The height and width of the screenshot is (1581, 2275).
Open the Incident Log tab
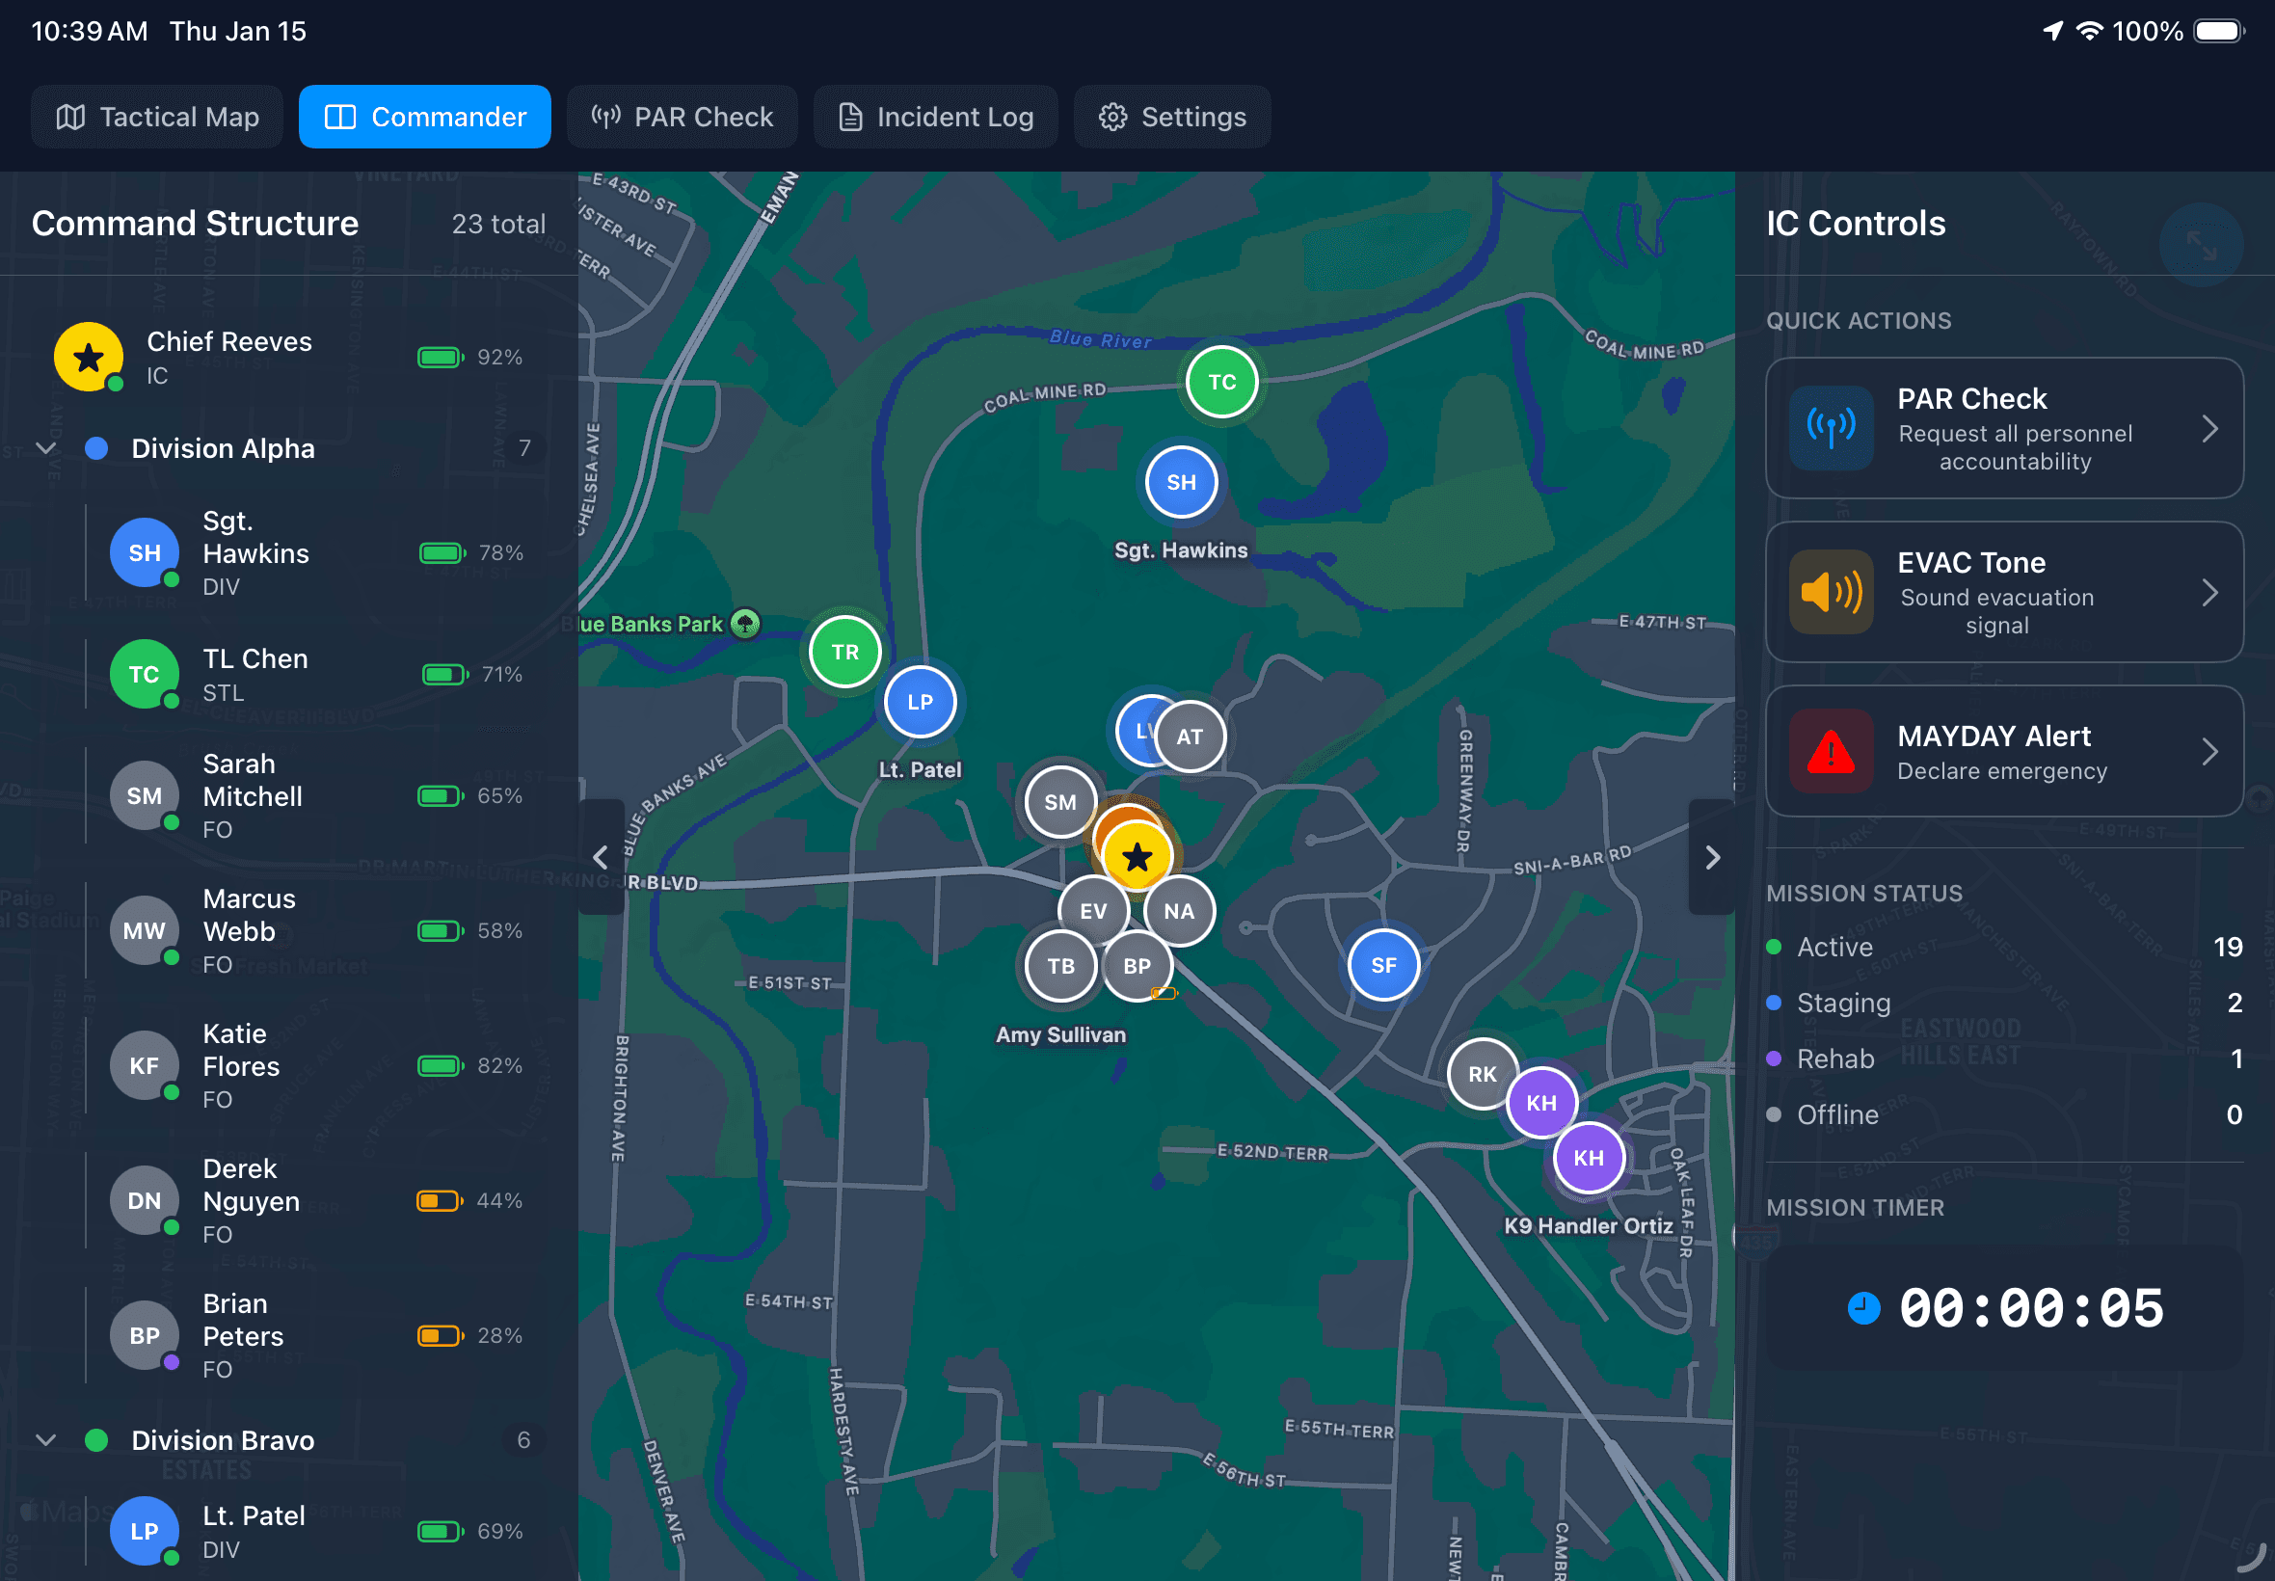[935, 116]
